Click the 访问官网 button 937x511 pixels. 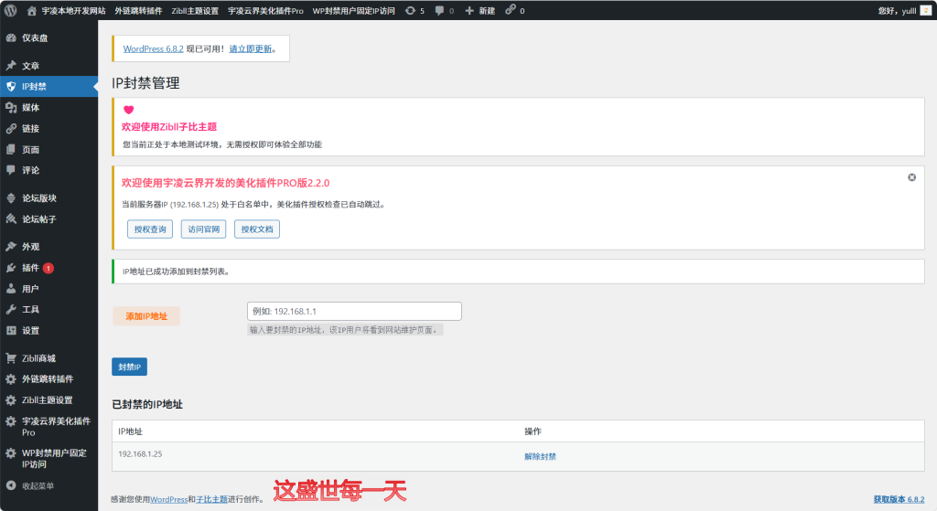point(204,229)
